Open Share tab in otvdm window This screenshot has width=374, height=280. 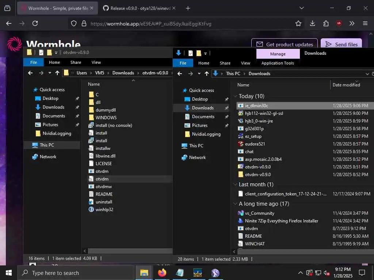point(76,62)
